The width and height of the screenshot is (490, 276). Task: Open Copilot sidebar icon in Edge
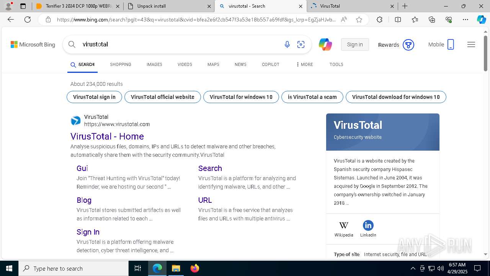click(x=481, y=20)
